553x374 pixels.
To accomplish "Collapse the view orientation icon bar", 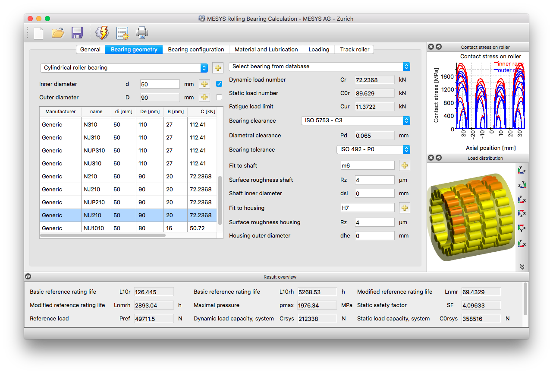I will coord(522,266).
